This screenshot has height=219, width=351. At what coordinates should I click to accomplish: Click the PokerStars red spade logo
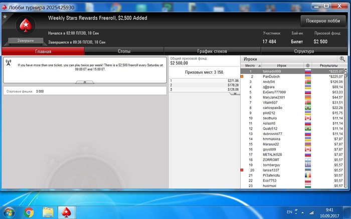26,25
